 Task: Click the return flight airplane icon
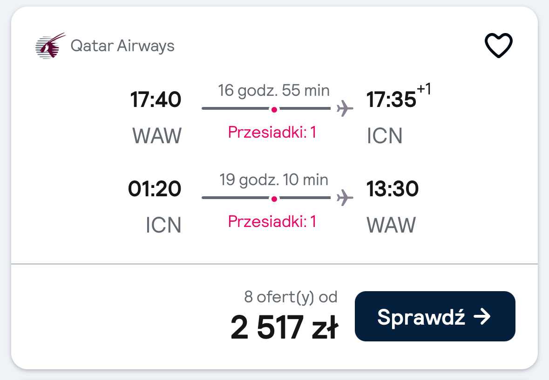click(345, 198)
